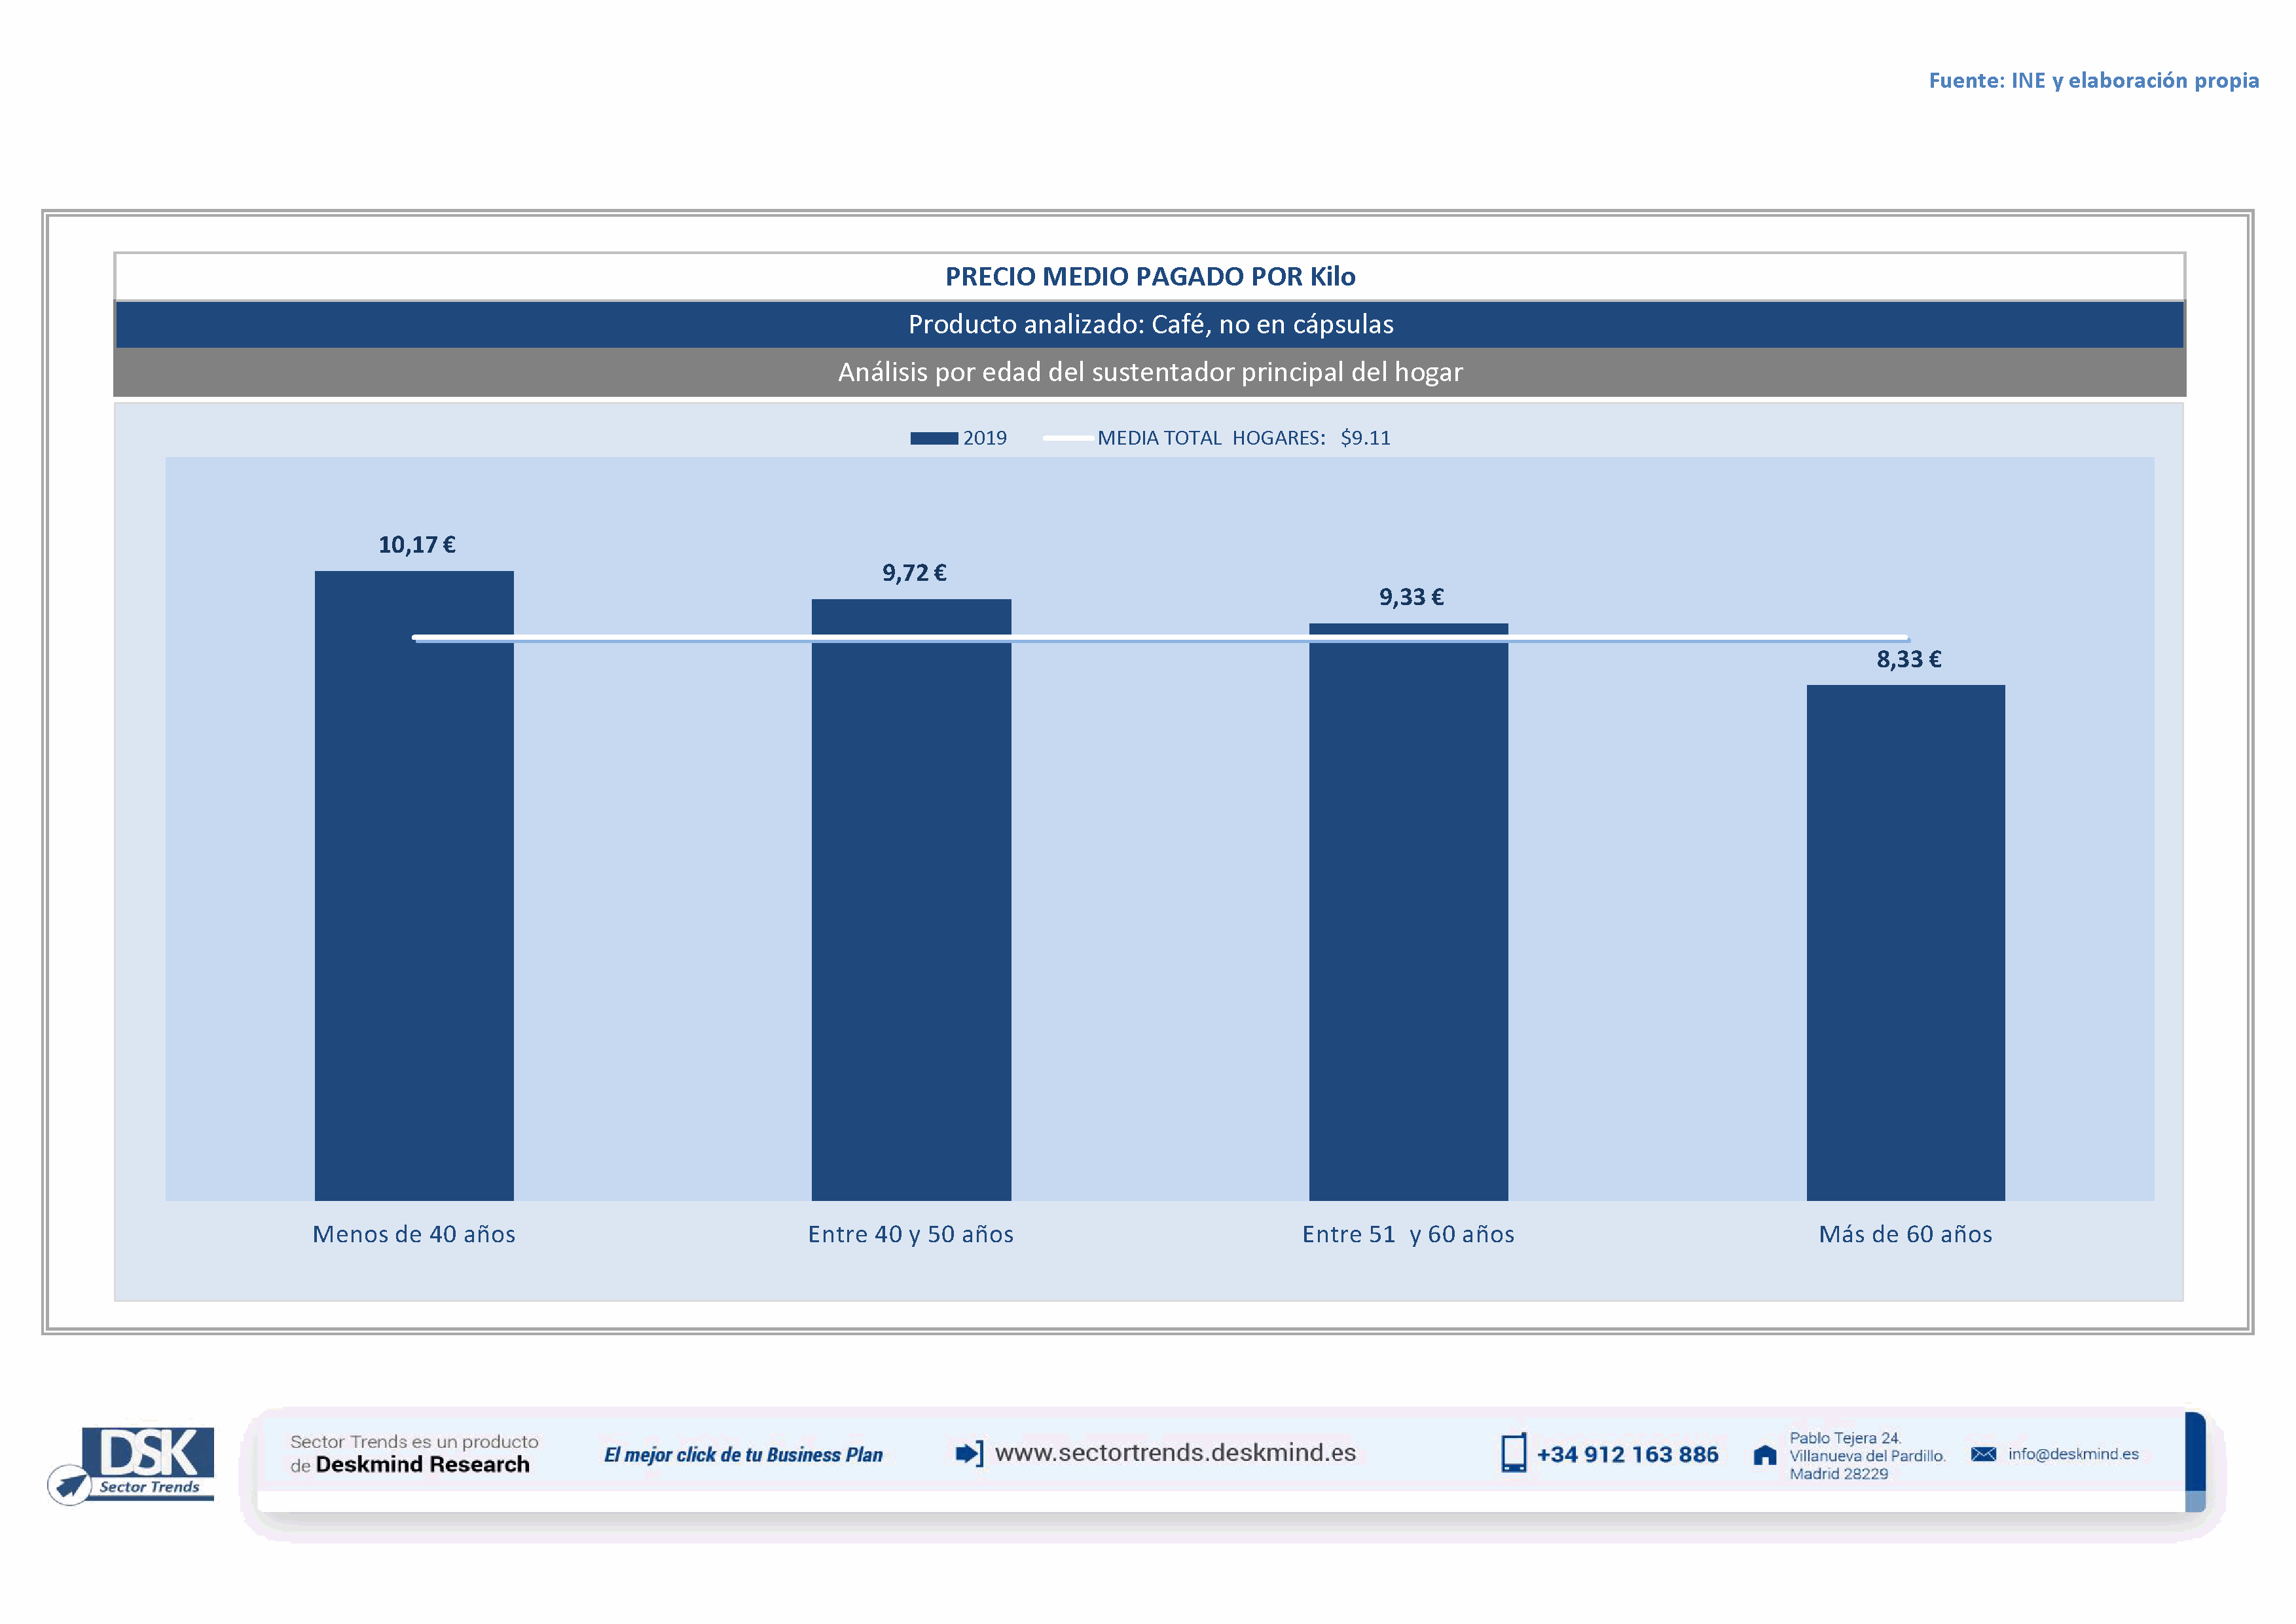Click the email envelope icon

pos(1983,1454)
